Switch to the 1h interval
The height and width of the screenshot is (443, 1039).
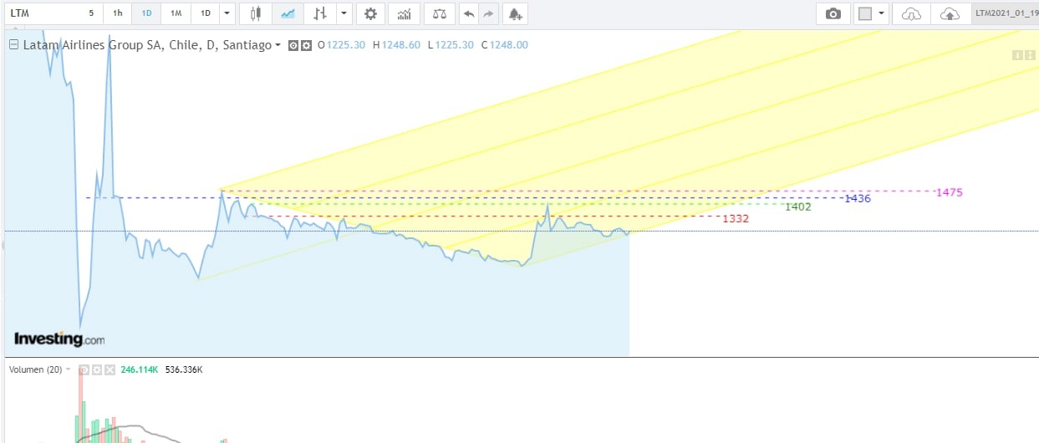(x=118, y=13)
